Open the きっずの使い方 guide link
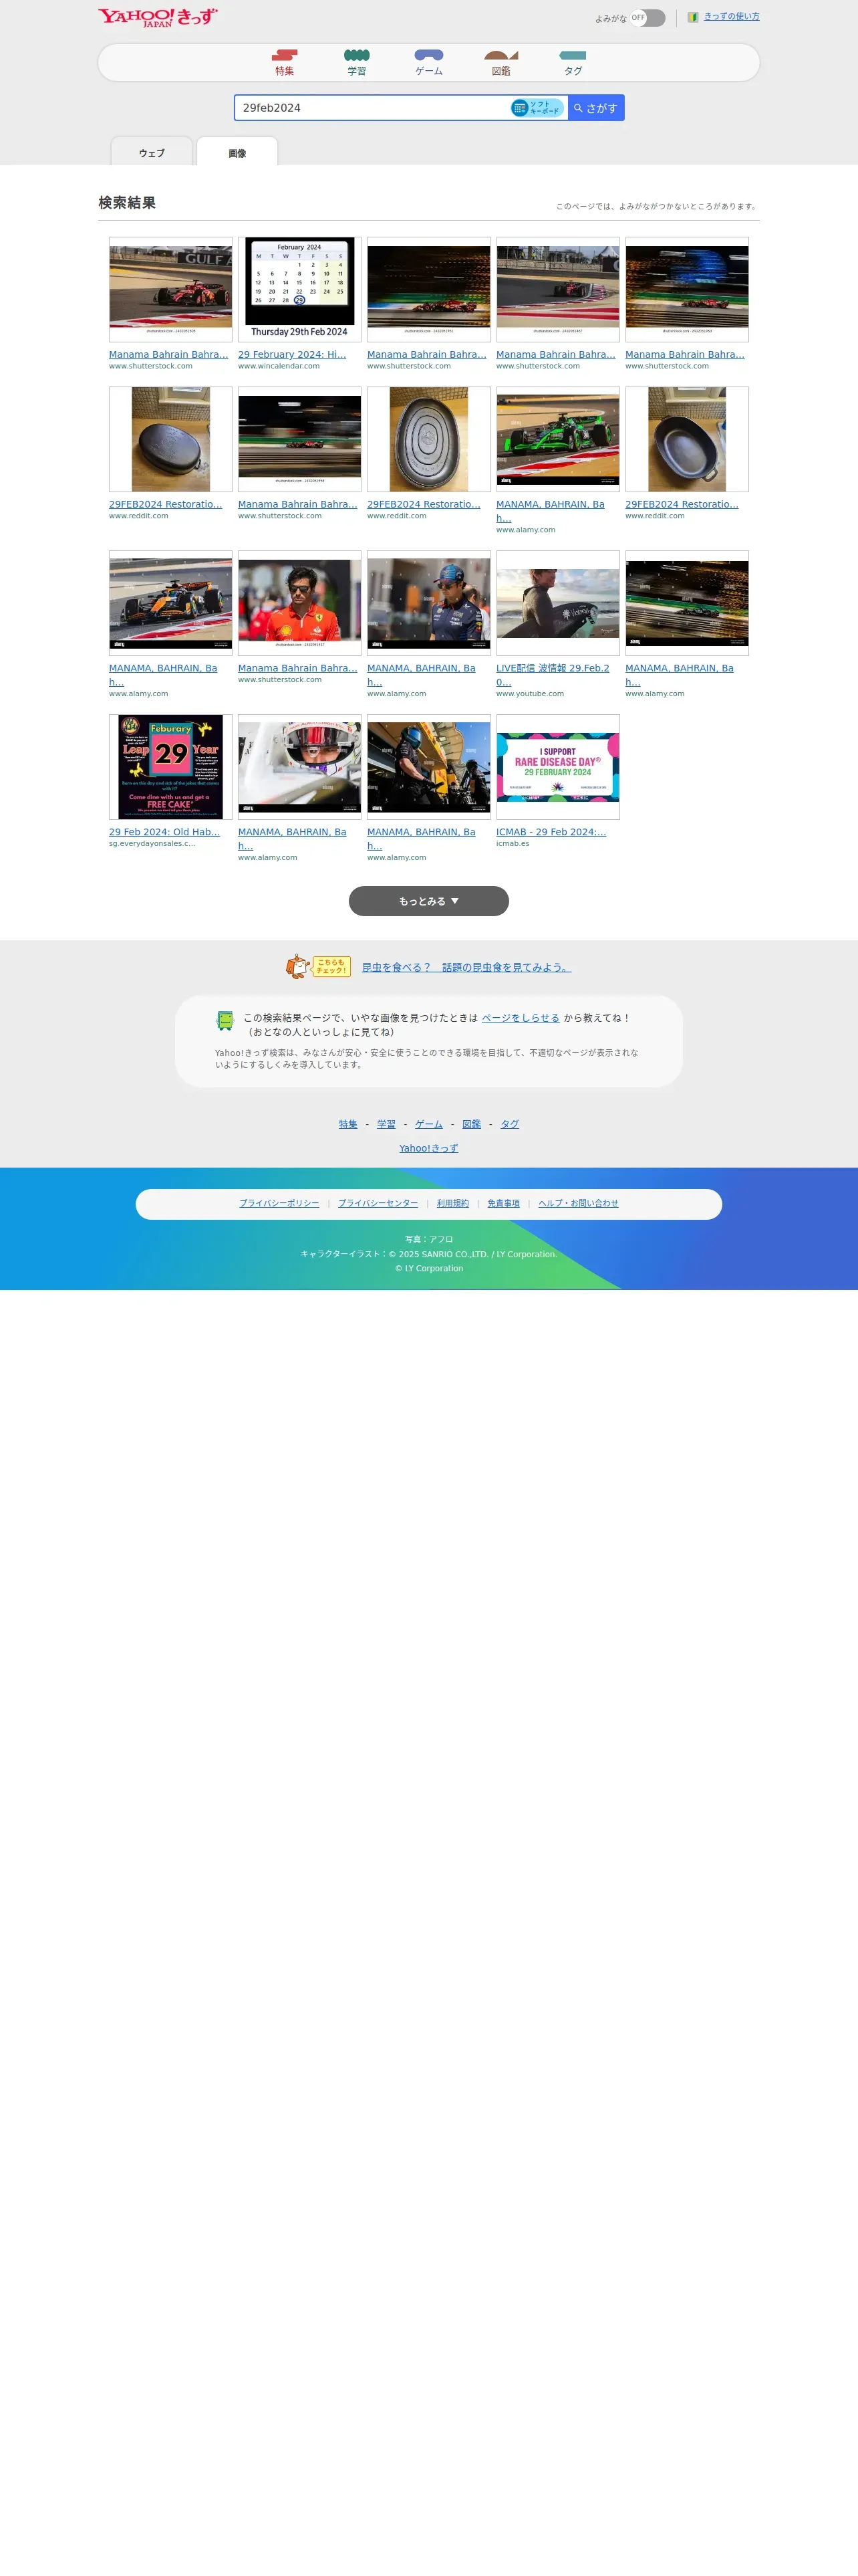The image size is (858, 2576). click(731, 17)
